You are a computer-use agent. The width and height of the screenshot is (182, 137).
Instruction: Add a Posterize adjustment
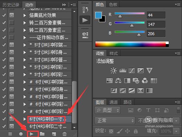[123, 90]
